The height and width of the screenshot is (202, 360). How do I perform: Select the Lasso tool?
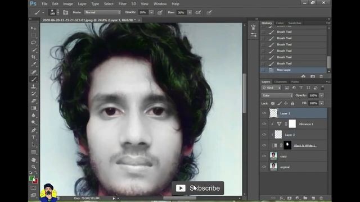click(34, 43)
